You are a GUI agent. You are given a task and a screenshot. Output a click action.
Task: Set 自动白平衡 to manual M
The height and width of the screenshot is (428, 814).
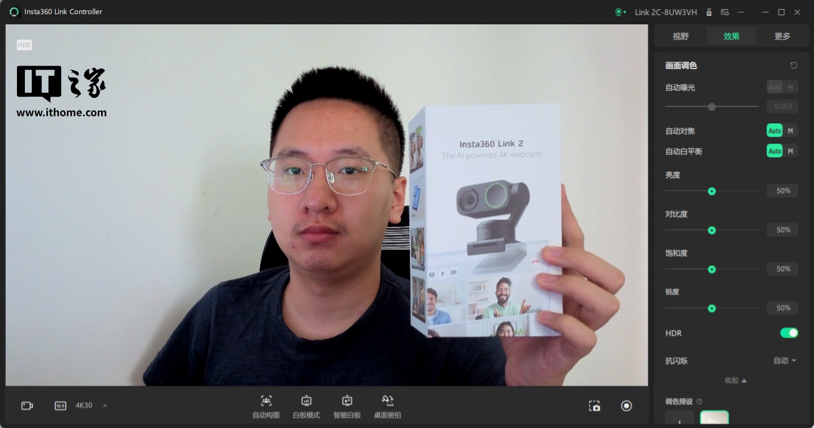pyautogui.click(x=790, y=151)
